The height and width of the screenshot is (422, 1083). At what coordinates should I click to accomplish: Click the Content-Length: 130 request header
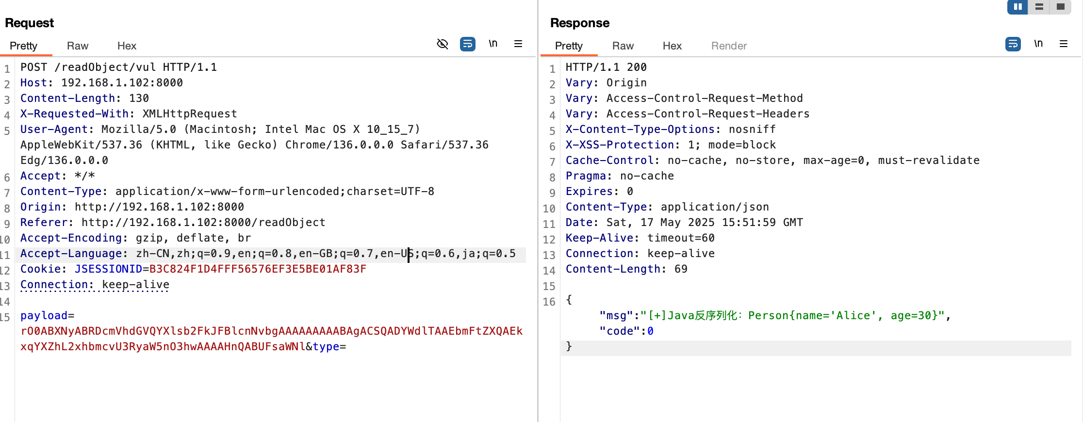tap(84, 98)
